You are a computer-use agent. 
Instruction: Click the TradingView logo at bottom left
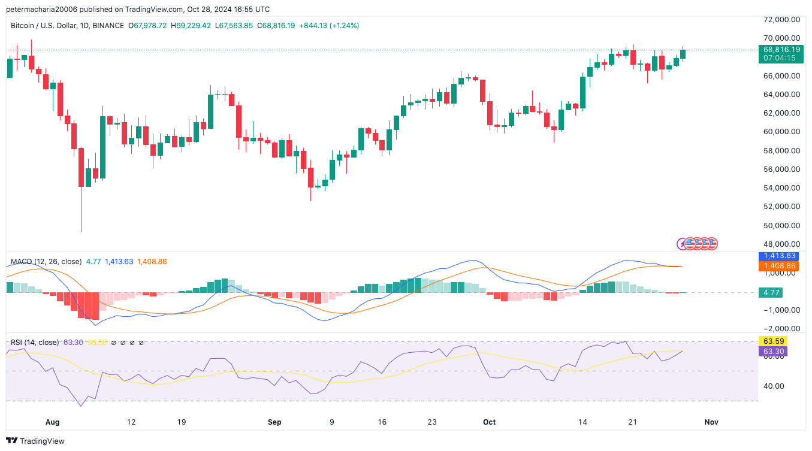click(x=35, y=441)
